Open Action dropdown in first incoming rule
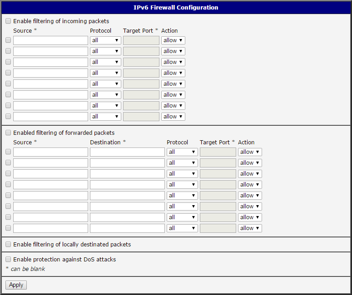This screenshot has height=295, width=352. (x=173, y=40)
